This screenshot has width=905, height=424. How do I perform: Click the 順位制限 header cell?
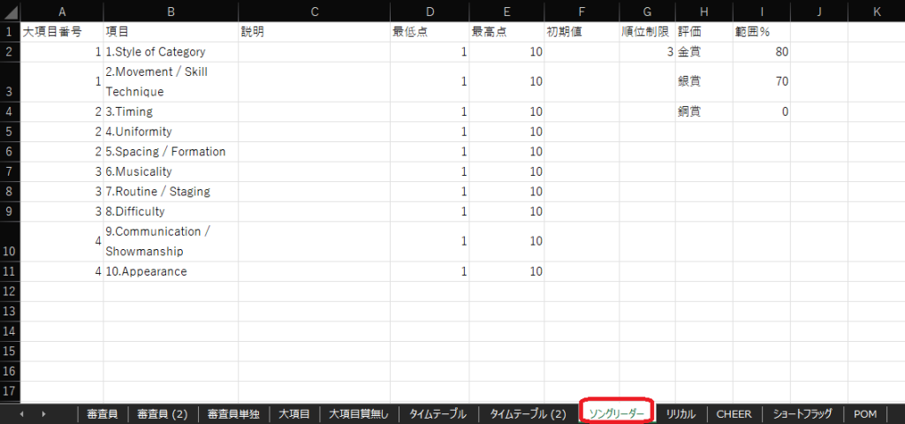[647, 31]
